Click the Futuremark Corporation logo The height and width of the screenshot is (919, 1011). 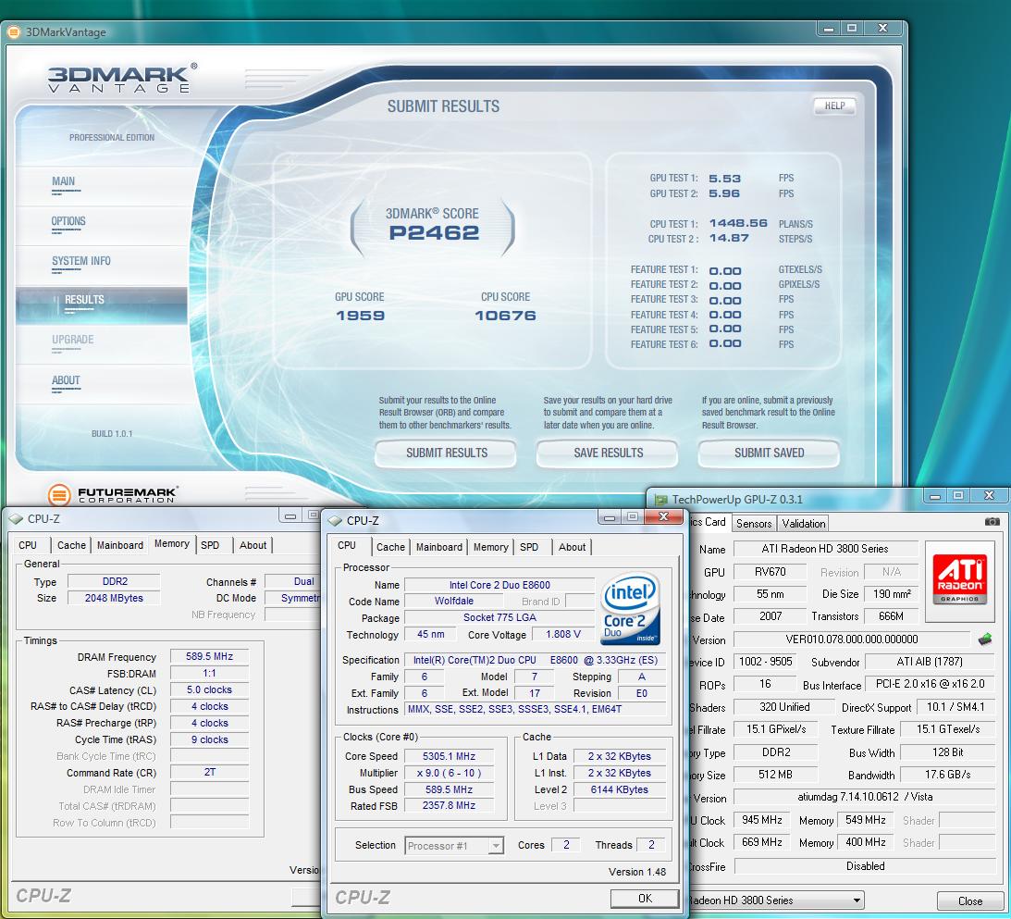[x=113, y=494]
